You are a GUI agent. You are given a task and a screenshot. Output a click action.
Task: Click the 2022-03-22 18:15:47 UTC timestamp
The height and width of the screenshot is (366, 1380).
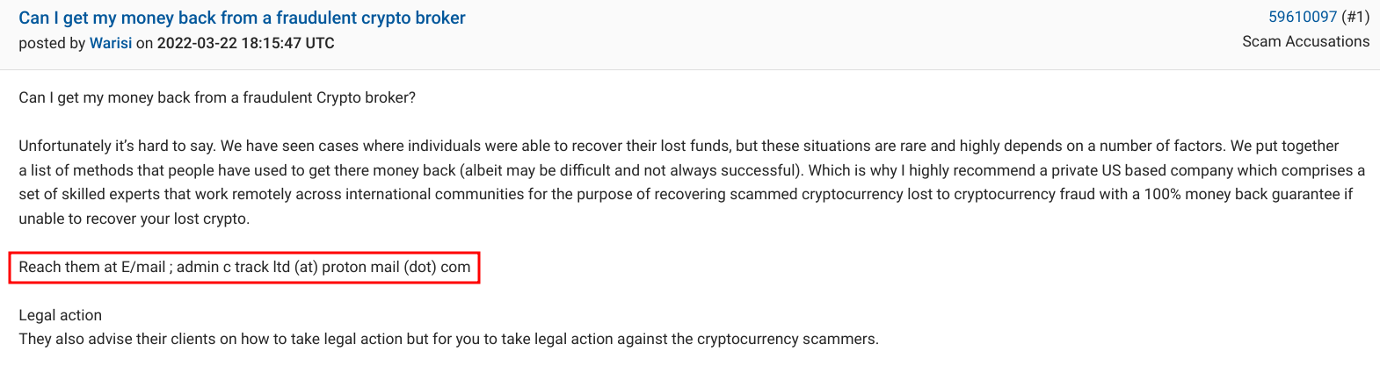(x=246, y=43)
